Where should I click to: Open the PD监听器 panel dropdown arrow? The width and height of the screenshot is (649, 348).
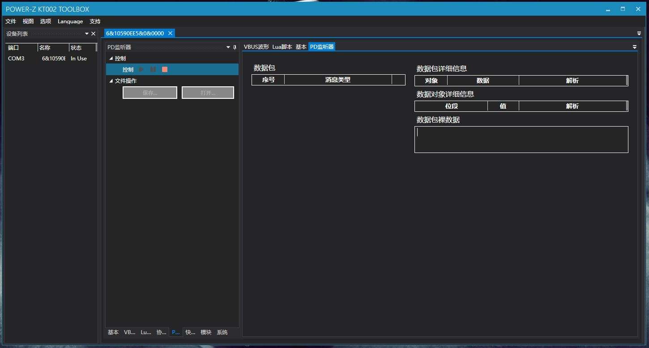click(228, 47)
